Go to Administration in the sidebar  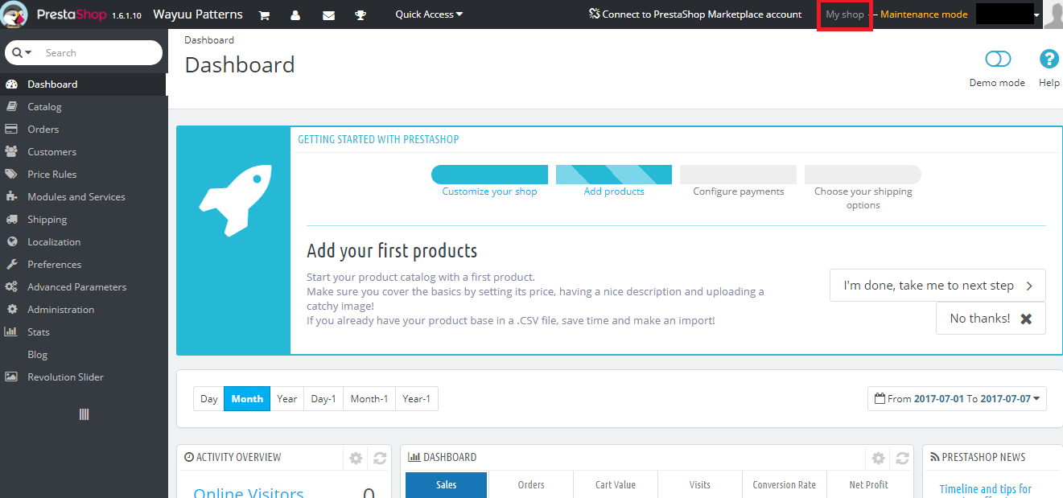(84, 310)
